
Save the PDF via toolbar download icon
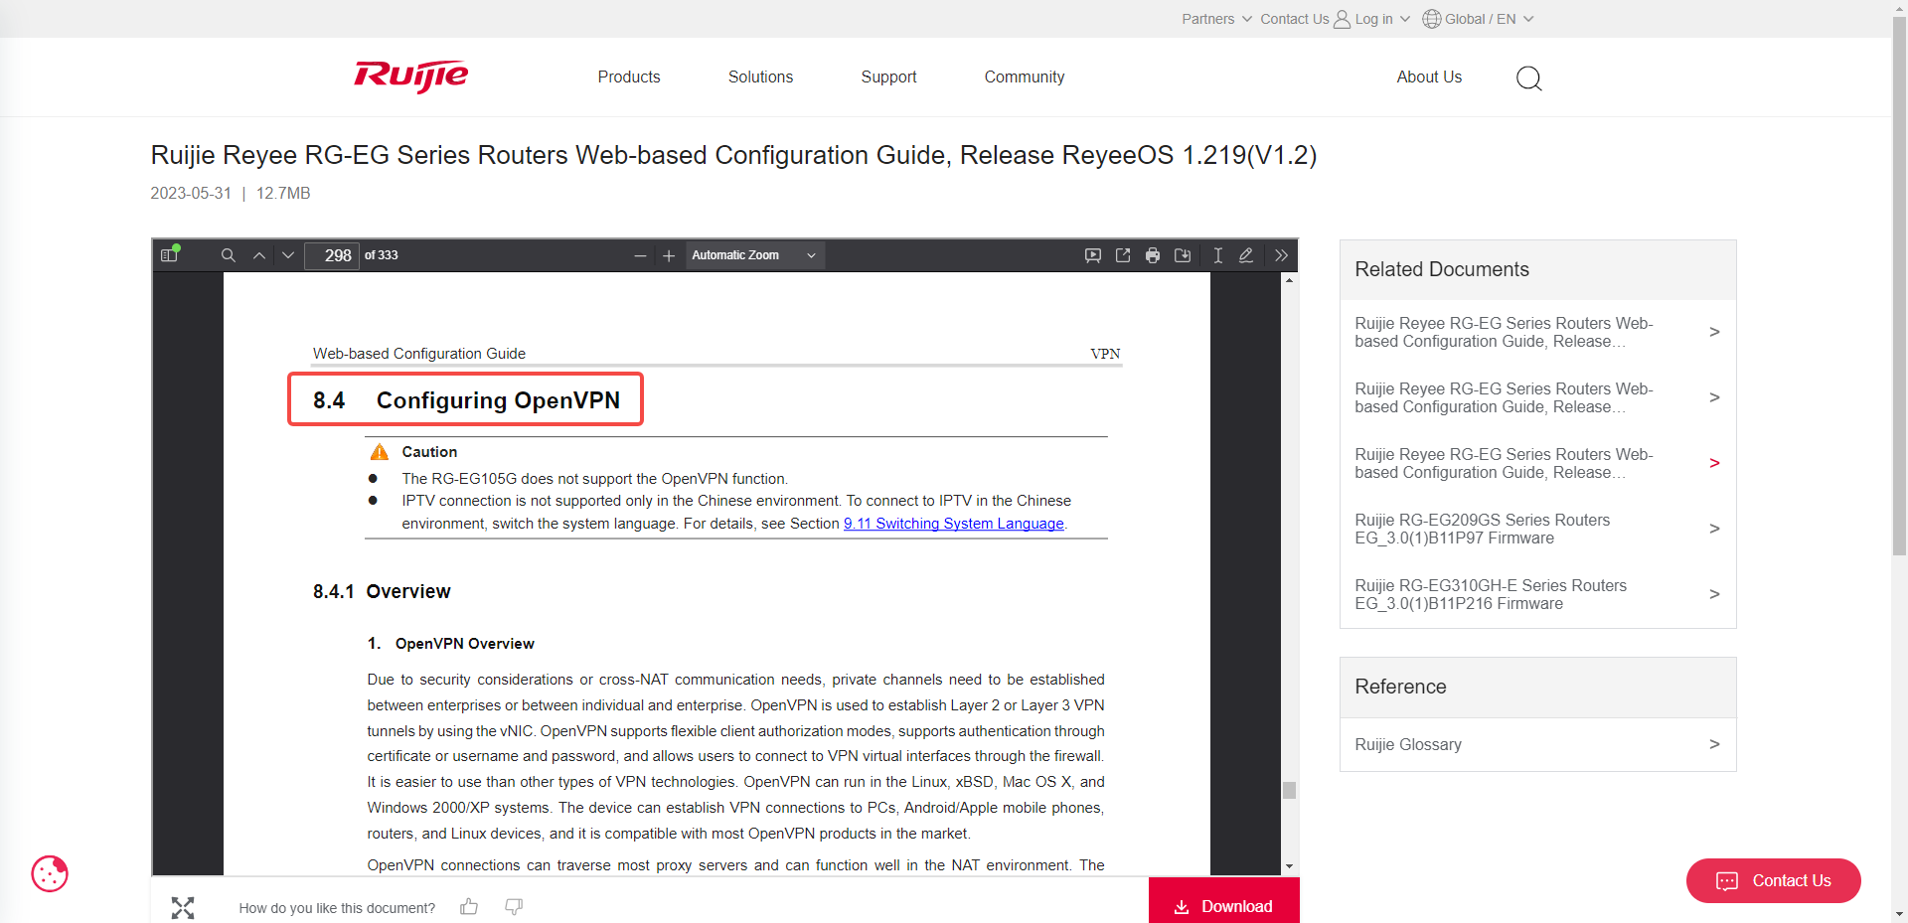[x=1183, y=255]
